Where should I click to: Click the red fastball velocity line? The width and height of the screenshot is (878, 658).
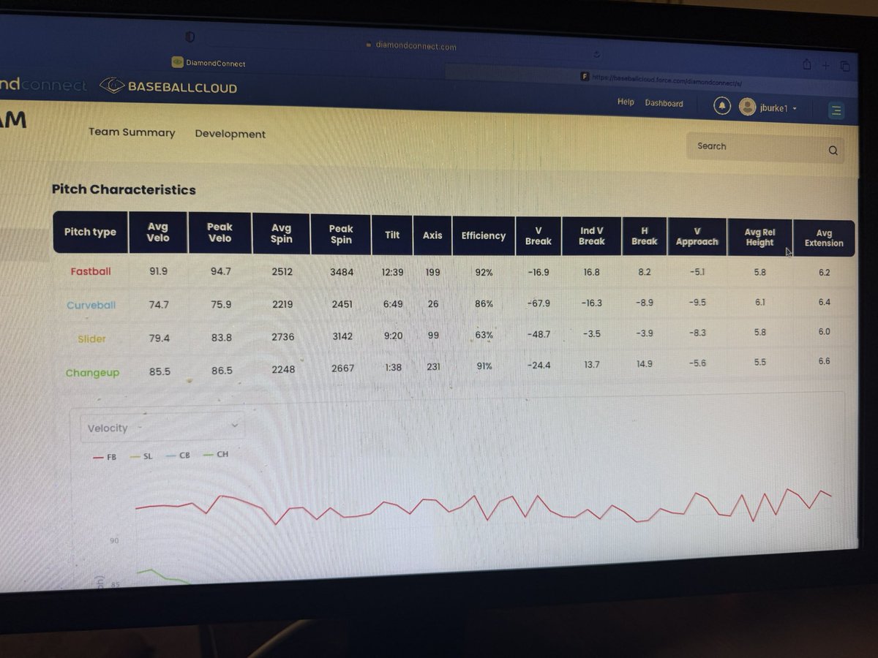483,506
